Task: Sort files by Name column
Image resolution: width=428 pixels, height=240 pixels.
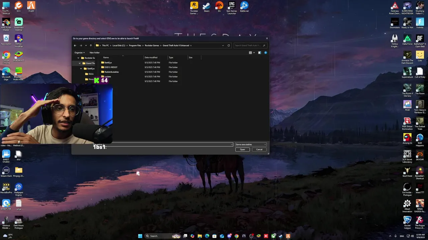Action: (106, 57)
